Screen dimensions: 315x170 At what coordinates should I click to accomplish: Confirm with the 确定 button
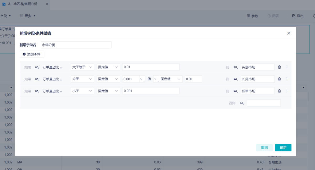283,148
